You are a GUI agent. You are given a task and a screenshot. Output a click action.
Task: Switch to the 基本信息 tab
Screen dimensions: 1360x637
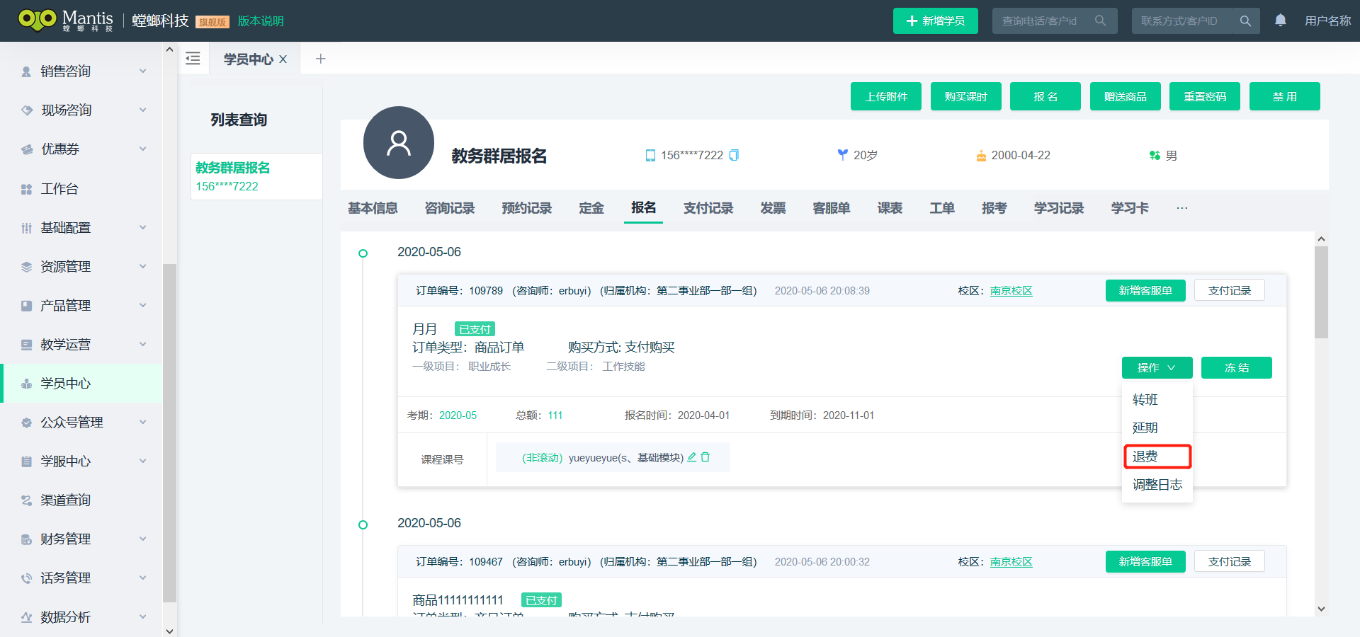tap(373, 208)
